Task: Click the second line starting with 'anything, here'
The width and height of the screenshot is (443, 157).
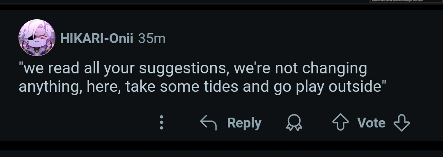Action: pyautogui.click(x=202, y=87)
